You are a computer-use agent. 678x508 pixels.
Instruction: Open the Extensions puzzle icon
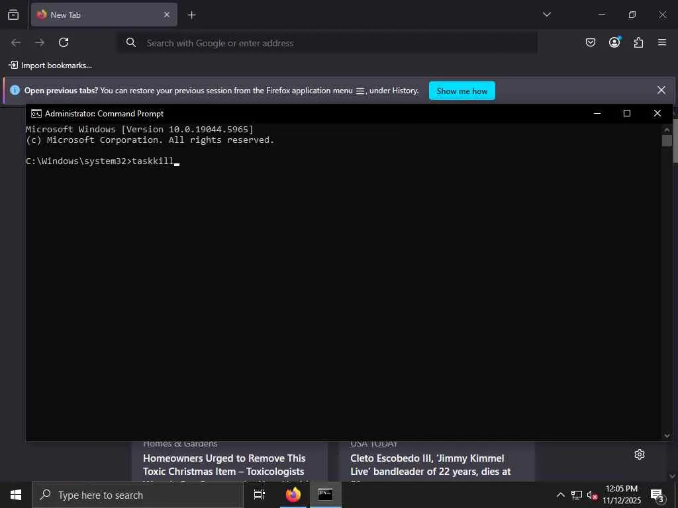[x=638, y=42]
